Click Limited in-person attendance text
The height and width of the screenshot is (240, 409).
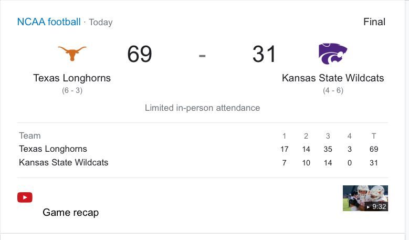[202, 108]
